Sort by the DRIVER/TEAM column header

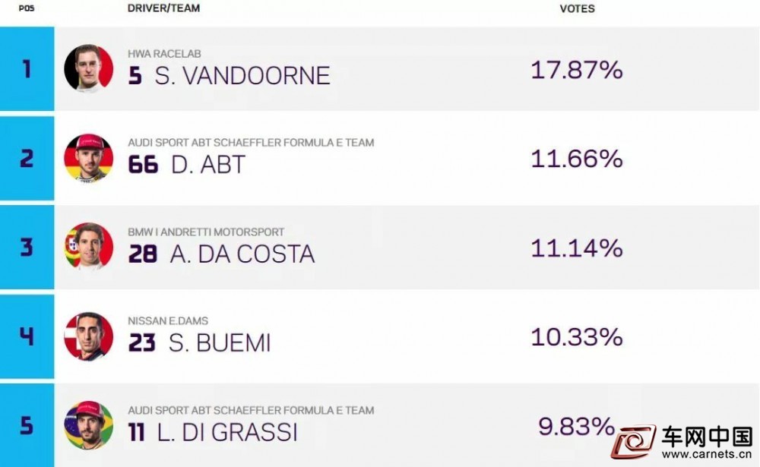pos(163,8)
